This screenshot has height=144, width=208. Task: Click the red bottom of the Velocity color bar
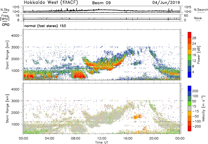(190, 129)
